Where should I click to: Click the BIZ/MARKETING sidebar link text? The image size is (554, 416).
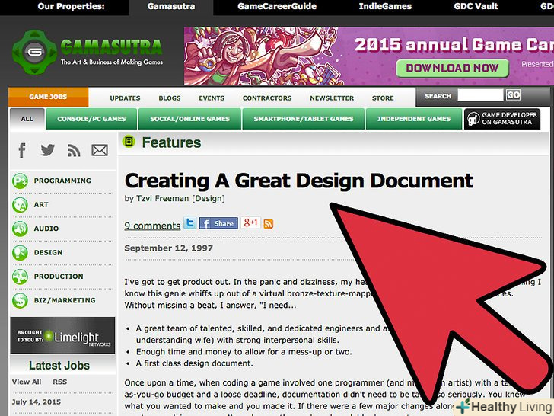pos(65,300)
